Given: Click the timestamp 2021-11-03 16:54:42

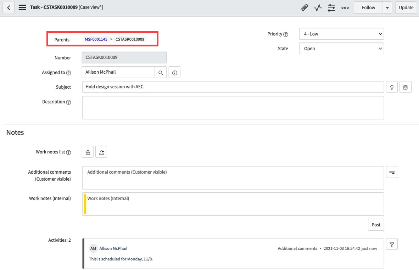Looking at the screenshot, I should point(342,248).
